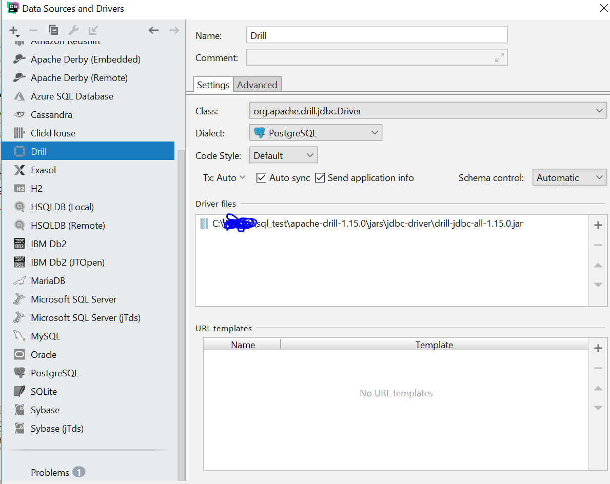Select the Drill driver
The height and width of the screenshot is (484, 610).
point(88,151)
